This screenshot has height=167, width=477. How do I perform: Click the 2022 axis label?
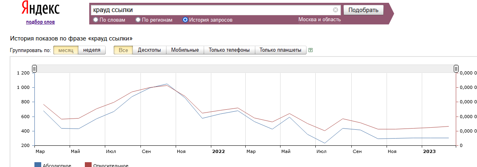(x=218, y=151)
